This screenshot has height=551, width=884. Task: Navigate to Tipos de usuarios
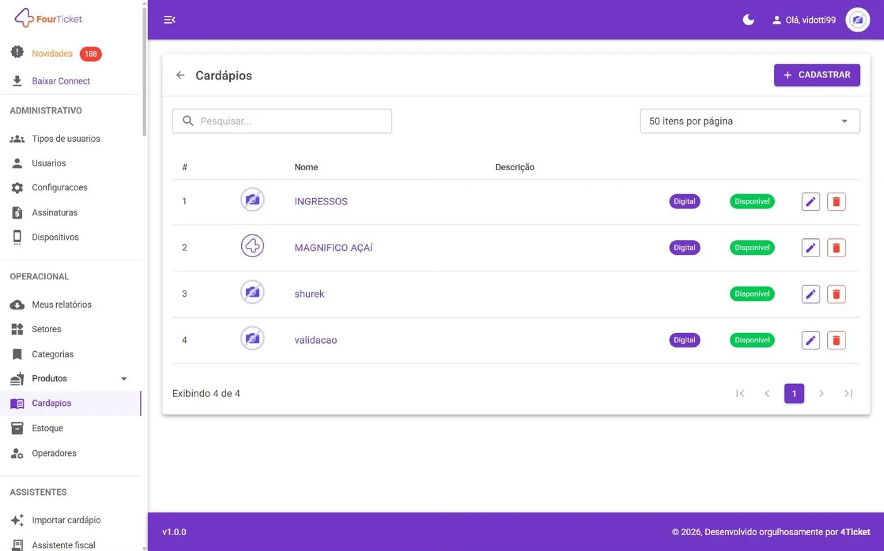(66, 139)
